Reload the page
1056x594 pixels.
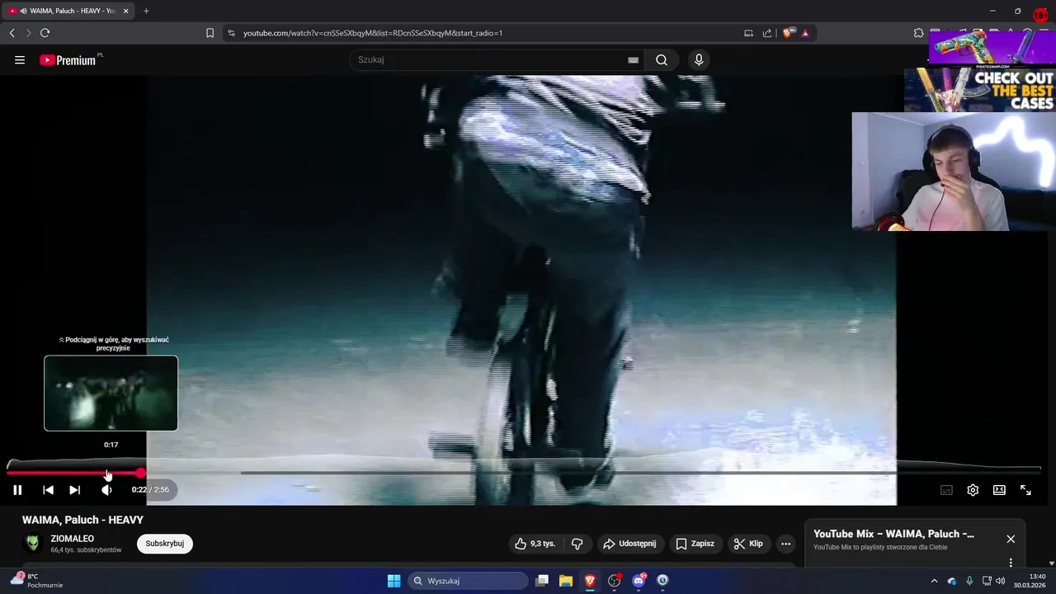45,33
